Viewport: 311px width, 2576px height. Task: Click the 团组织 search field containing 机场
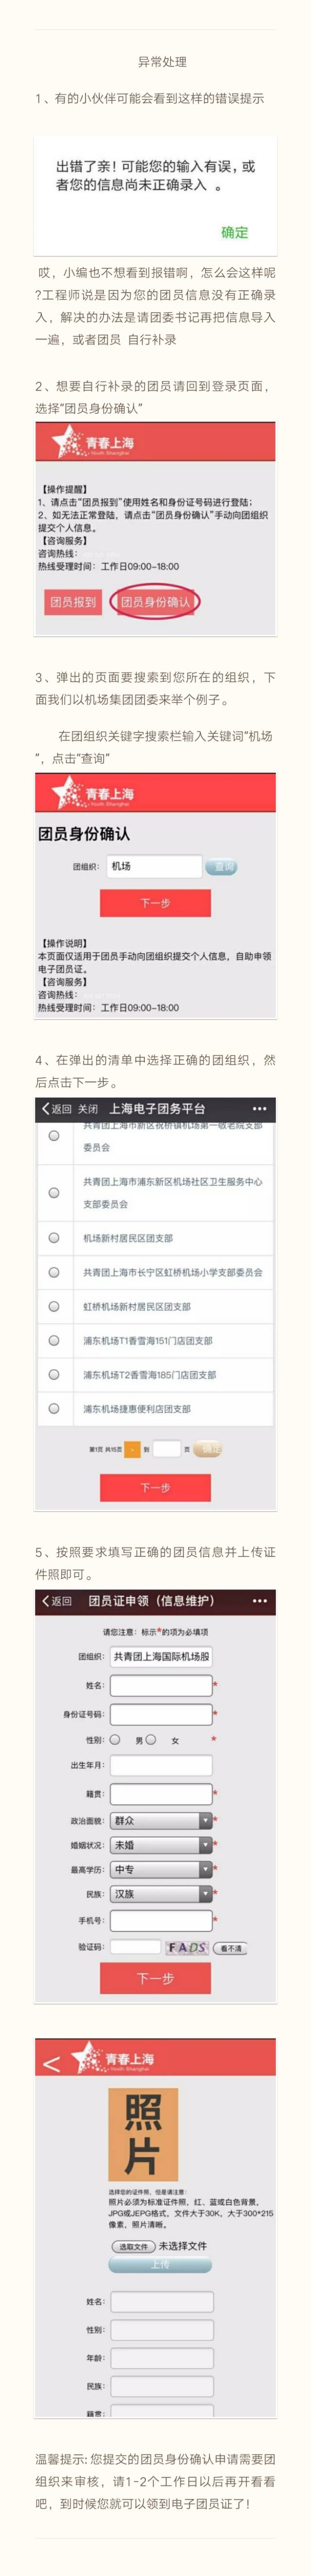(154, 866)
